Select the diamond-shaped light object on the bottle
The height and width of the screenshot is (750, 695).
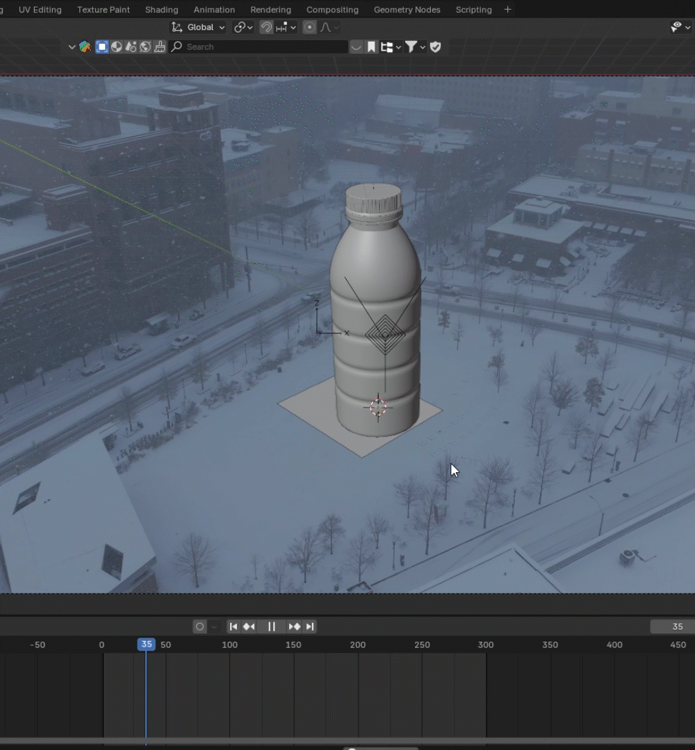coord(385,335)
